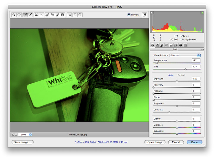Click the Saturation slider handle
Viewport: 214px width, 158px height.
177,134
